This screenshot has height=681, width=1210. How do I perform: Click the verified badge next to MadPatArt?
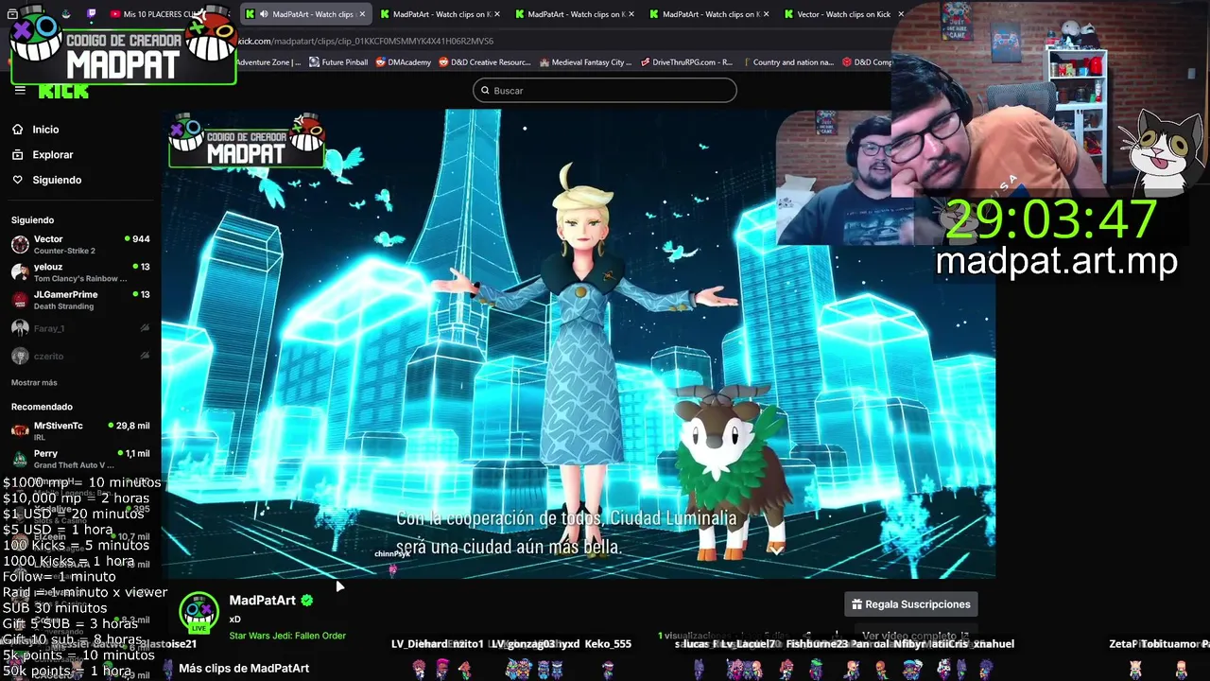click(x=307, y=601)
